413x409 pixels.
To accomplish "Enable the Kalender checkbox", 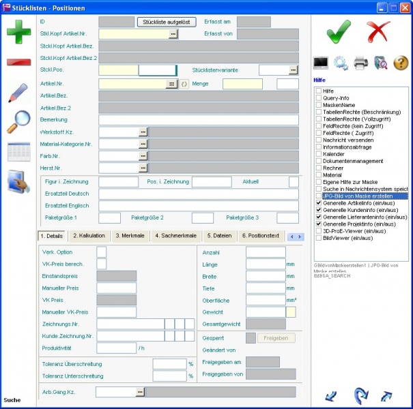I will (319, 154).
